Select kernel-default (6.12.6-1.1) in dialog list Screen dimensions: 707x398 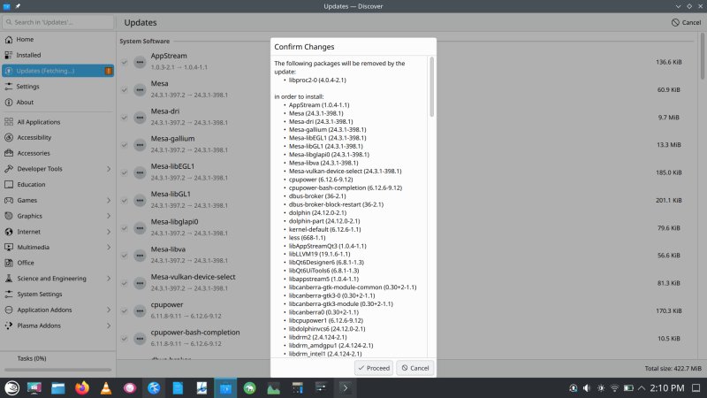[324, 229]
